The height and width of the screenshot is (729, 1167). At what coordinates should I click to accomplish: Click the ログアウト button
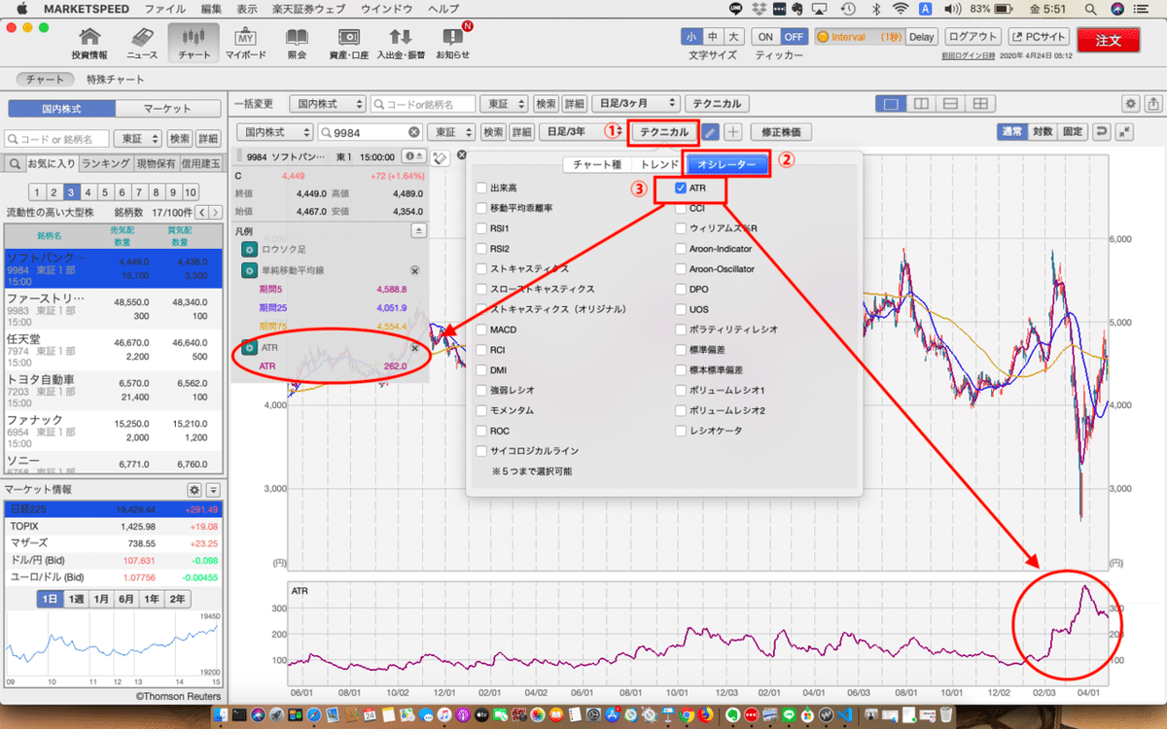click(972, 37)
